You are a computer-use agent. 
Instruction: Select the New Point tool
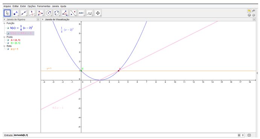tap(15, 13)
